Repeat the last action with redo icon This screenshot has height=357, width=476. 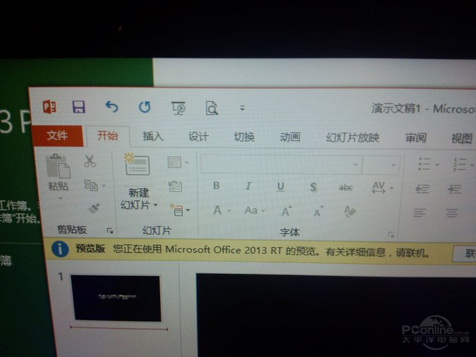[x=145, y=107]
